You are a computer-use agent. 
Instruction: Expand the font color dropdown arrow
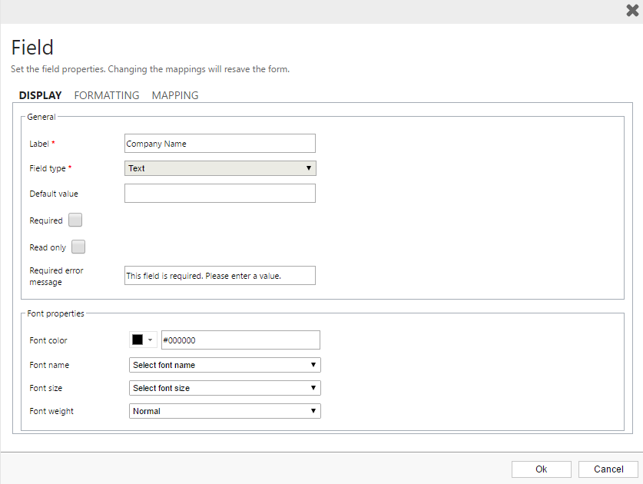point(150,340)
